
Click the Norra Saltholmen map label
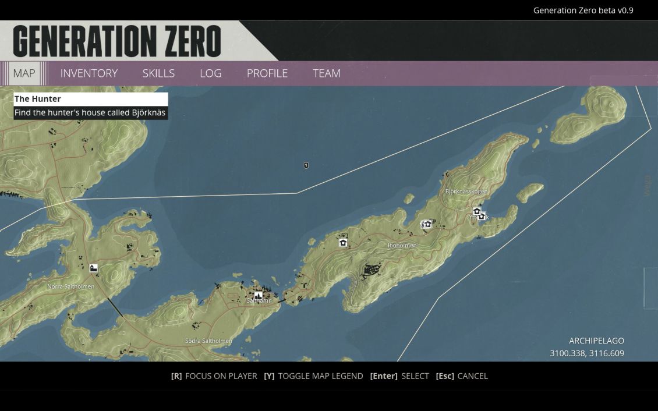point(71,286)
